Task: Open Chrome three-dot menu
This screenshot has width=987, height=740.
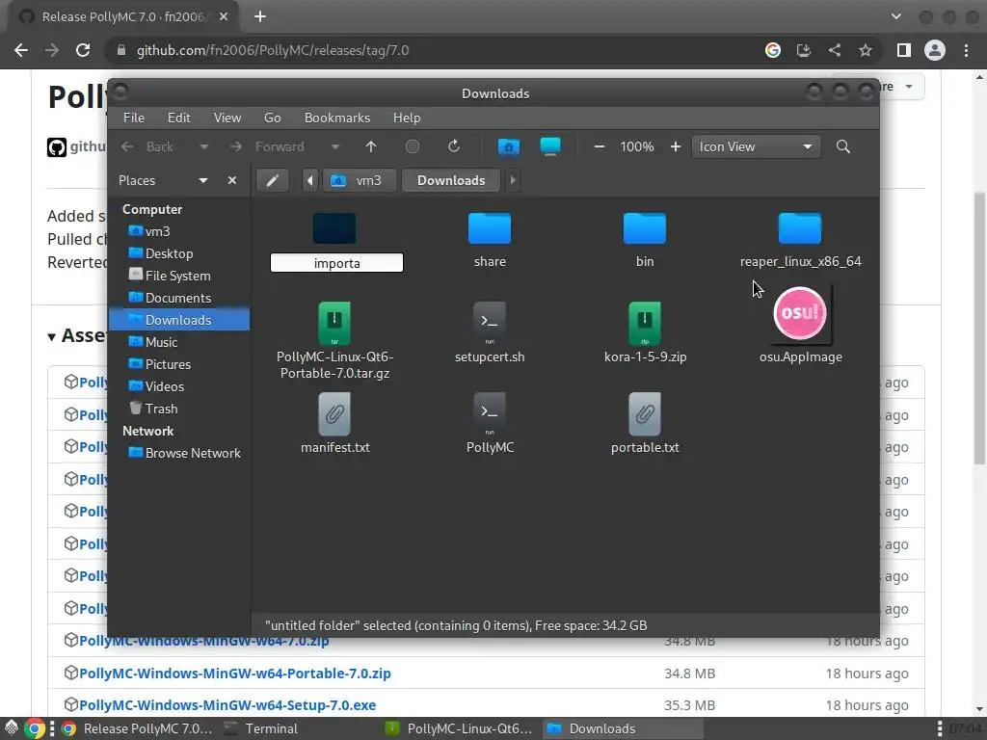Action: [x=966, y=50]
